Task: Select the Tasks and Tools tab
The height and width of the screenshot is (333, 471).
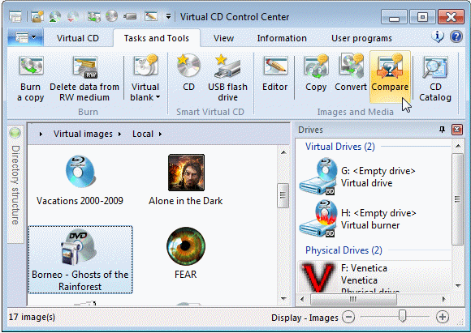Action: (x=157, y=38)
